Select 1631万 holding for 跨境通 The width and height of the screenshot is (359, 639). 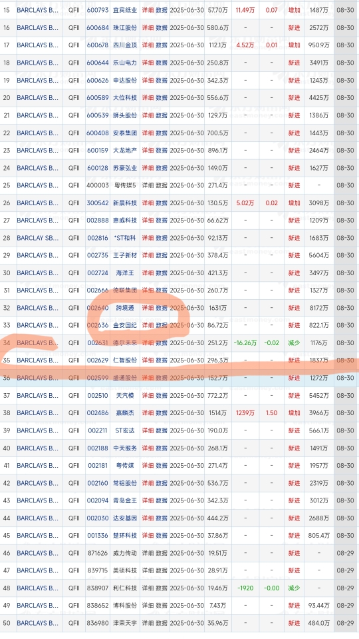tap(217, 308)
